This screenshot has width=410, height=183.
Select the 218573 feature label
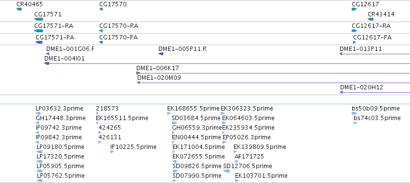tap(107, 109)
